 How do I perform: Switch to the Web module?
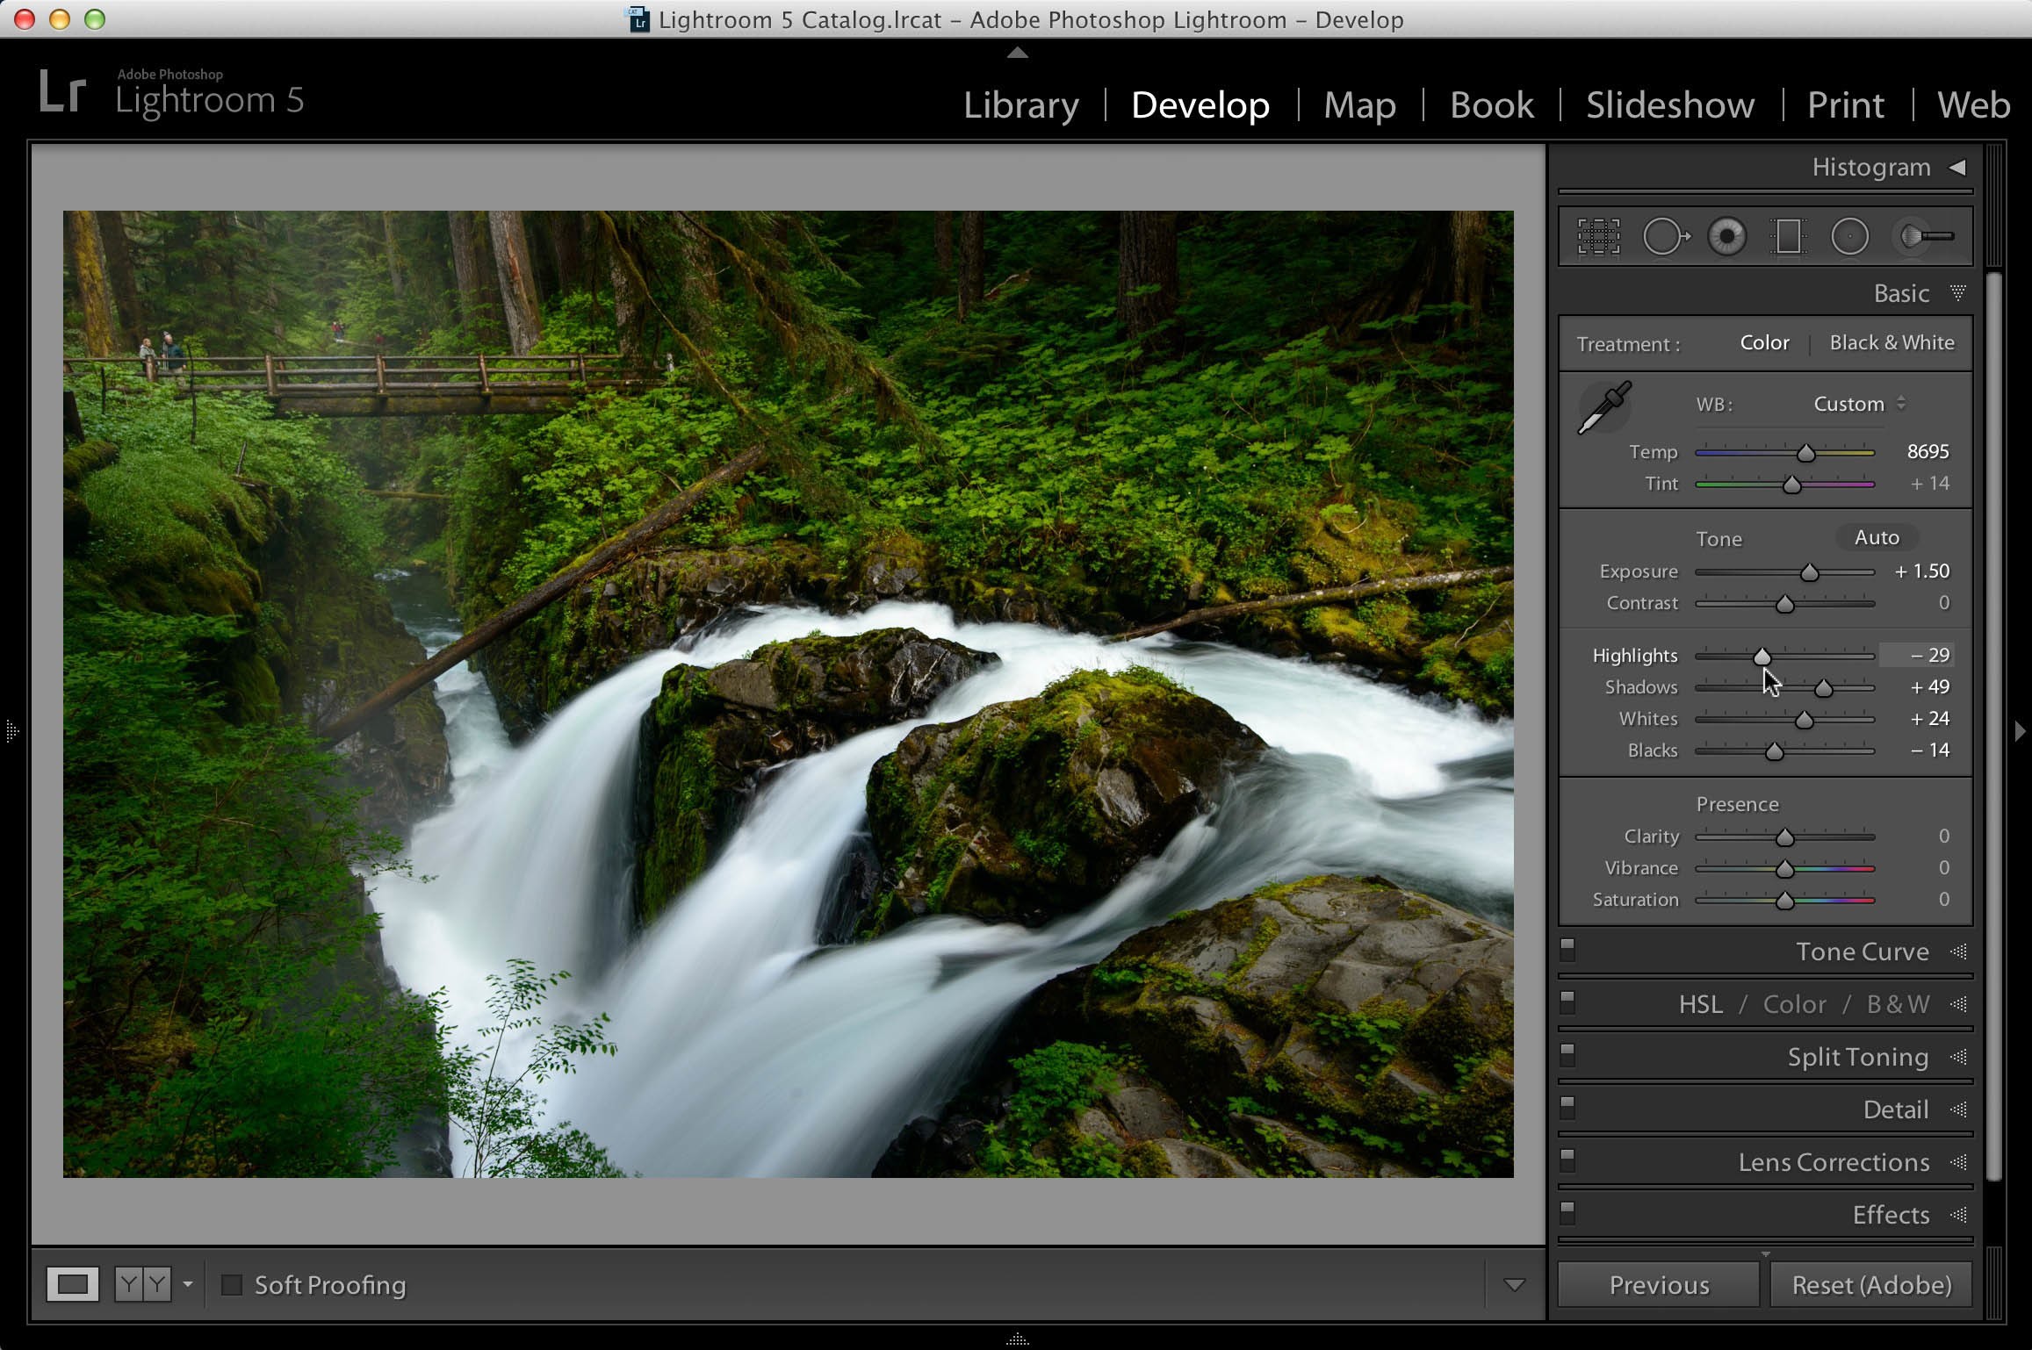pos(1973,105)
